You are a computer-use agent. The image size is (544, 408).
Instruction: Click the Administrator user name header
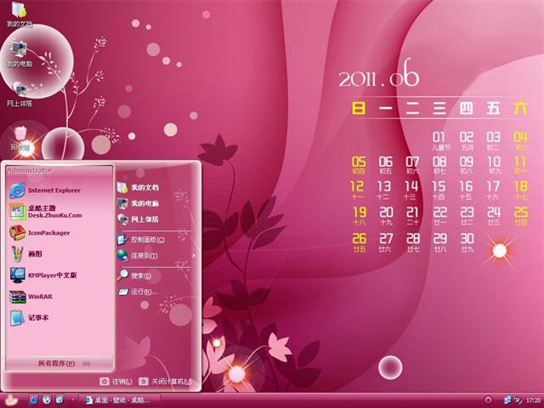point(30,171)
